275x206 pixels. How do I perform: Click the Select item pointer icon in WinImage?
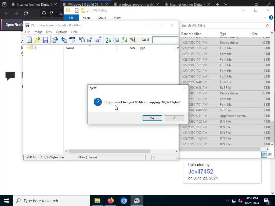click(x=72, y=40)
